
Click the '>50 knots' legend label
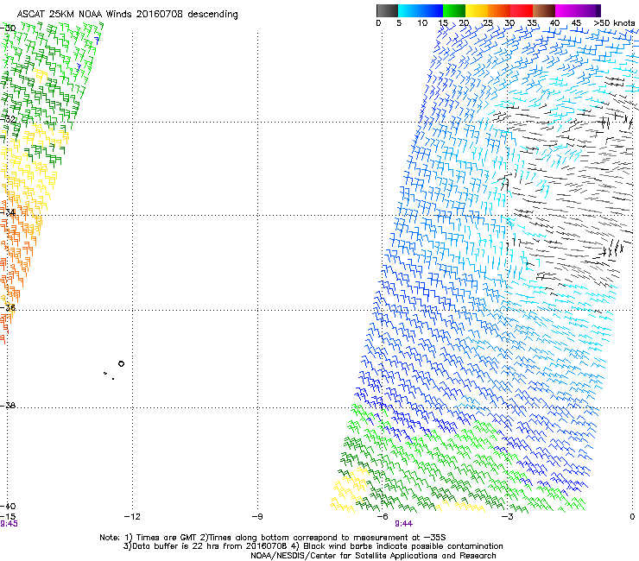614,23
